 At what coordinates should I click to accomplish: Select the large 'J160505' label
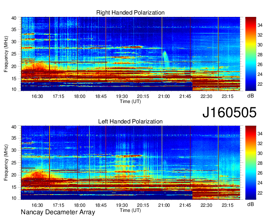click(x=229, y=112)
